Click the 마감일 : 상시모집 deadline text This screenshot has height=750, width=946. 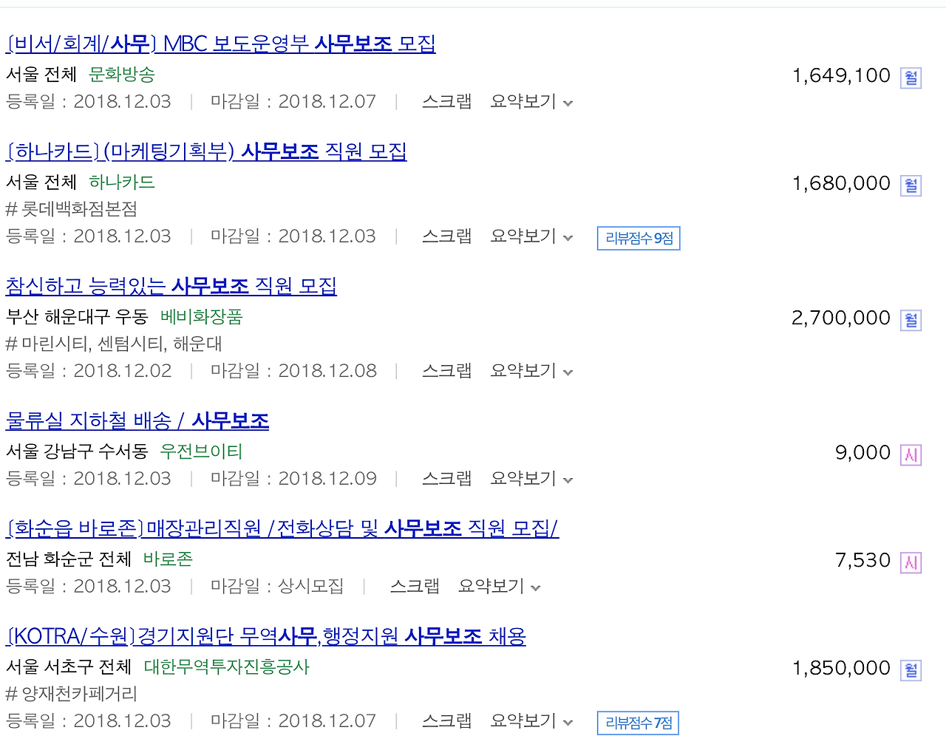(277, 587)
